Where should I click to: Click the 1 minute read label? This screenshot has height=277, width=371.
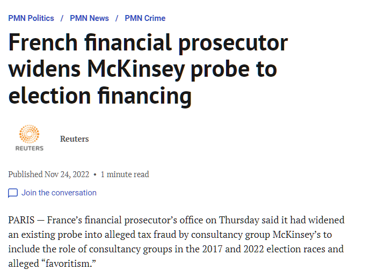[125, 174]
